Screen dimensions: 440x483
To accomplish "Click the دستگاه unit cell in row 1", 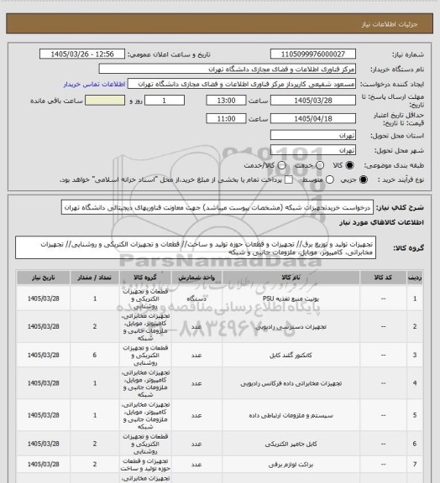I will tap(196, 299).
